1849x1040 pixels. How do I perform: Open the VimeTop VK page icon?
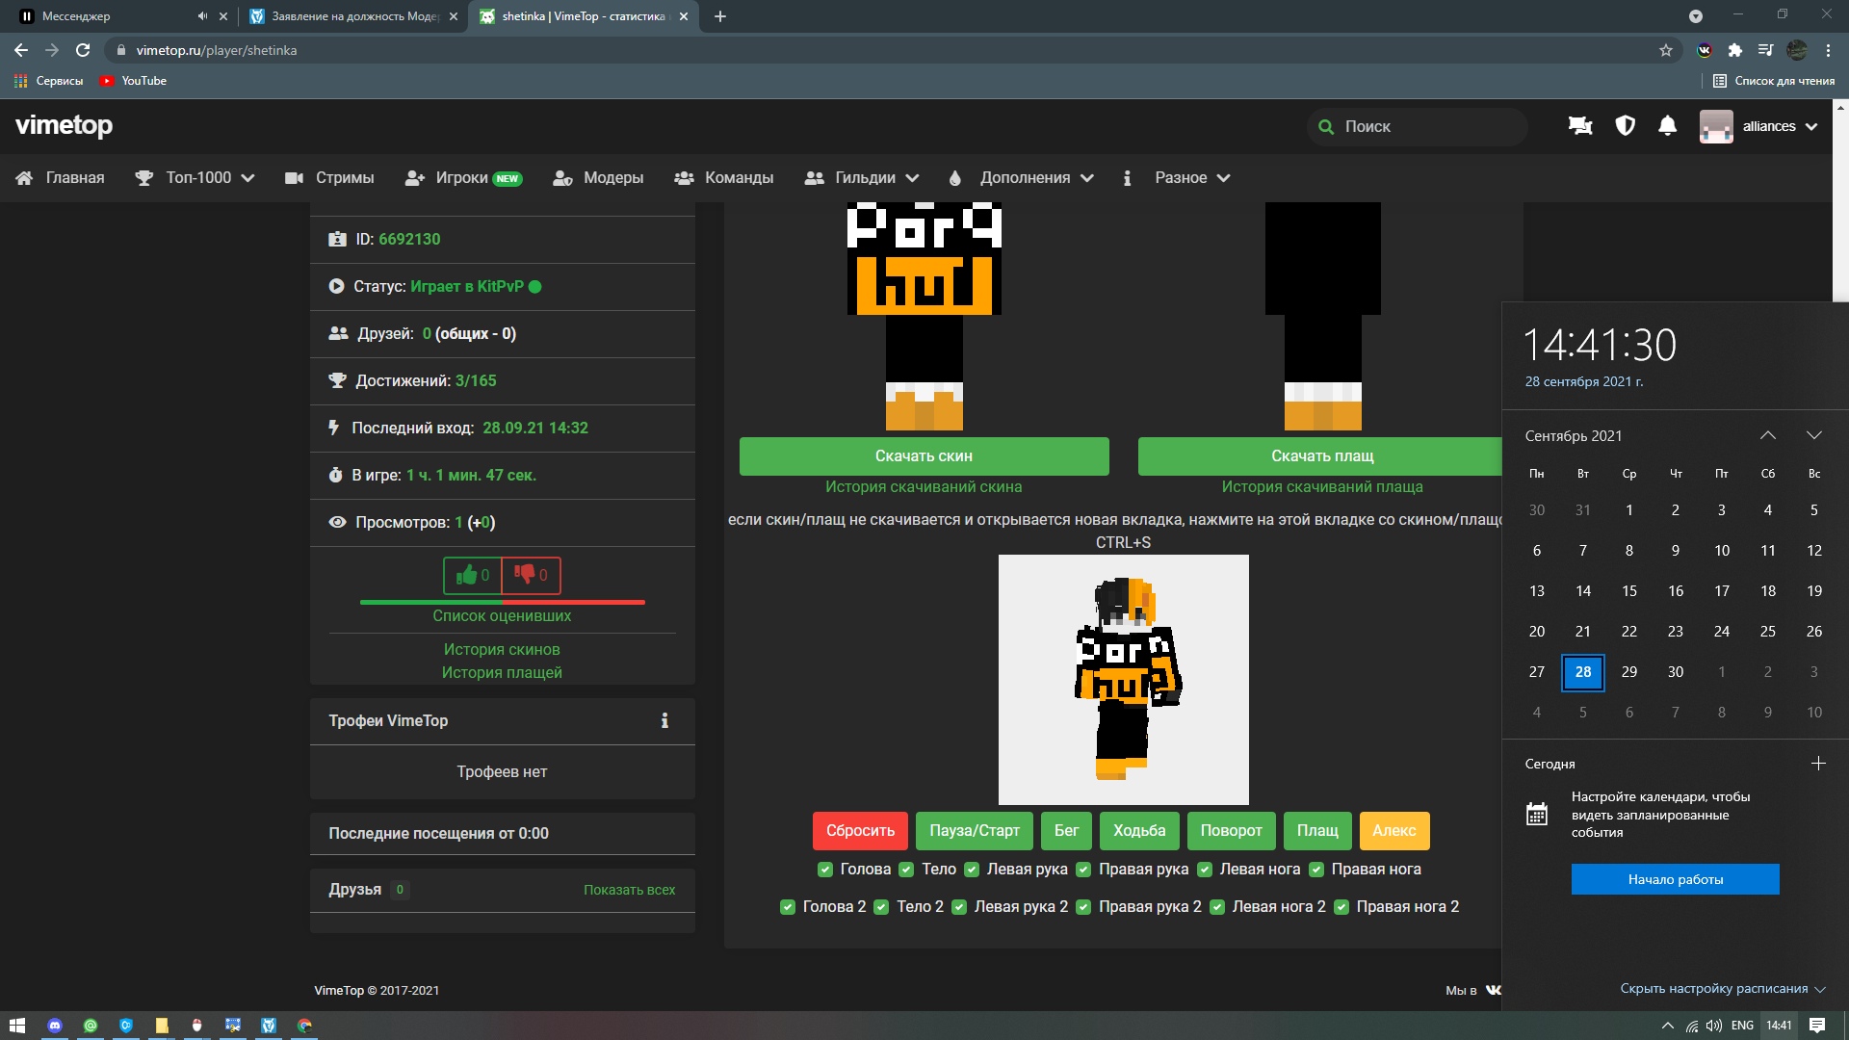point(1492,990)
